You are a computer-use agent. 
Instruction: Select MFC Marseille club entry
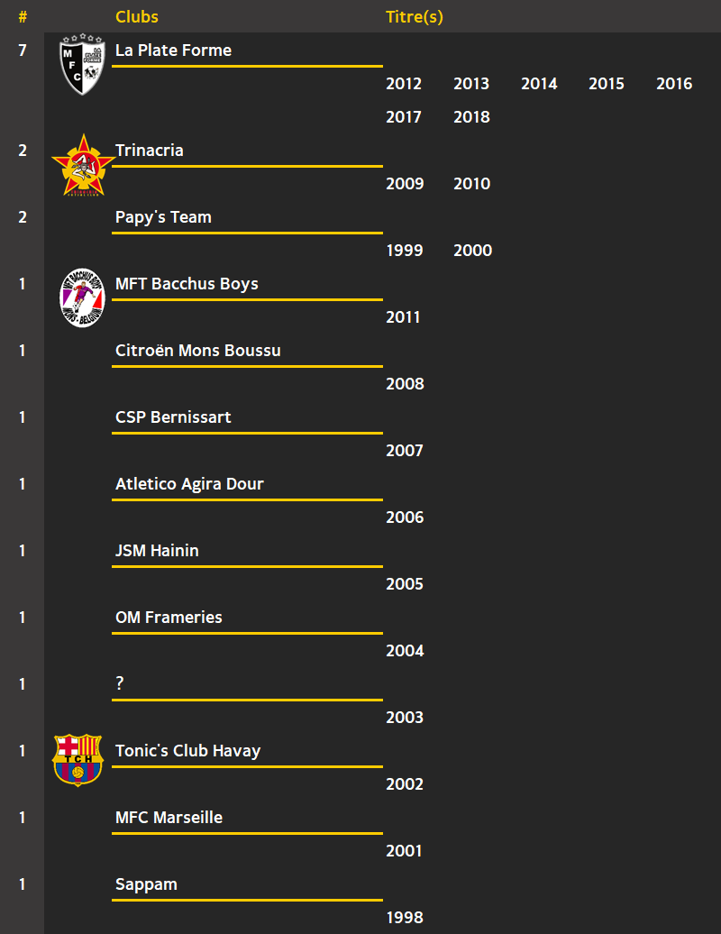[x=169, y=817]
